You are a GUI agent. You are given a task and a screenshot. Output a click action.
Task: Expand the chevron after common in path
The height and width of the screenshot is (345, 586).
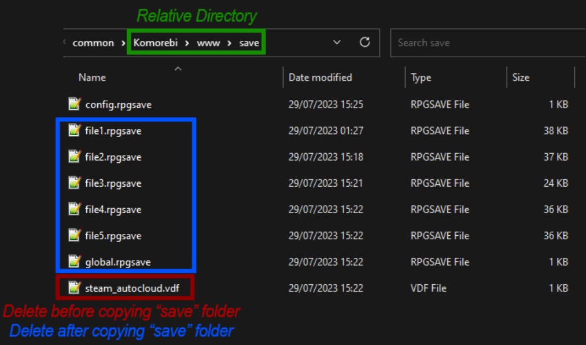123,43
